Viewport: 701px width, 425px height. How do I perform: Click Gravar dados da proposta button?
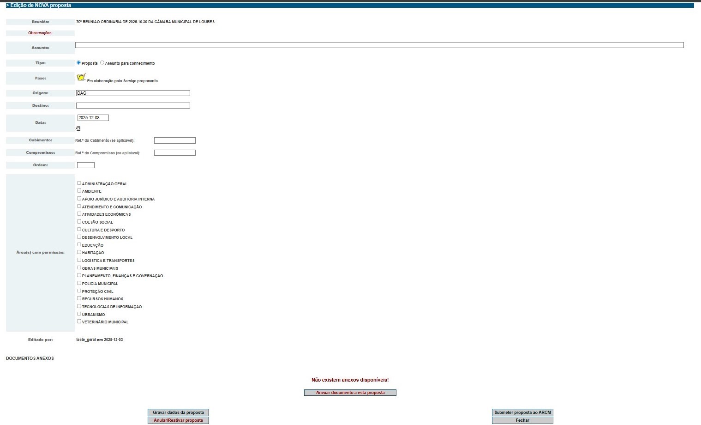(178, 413)
